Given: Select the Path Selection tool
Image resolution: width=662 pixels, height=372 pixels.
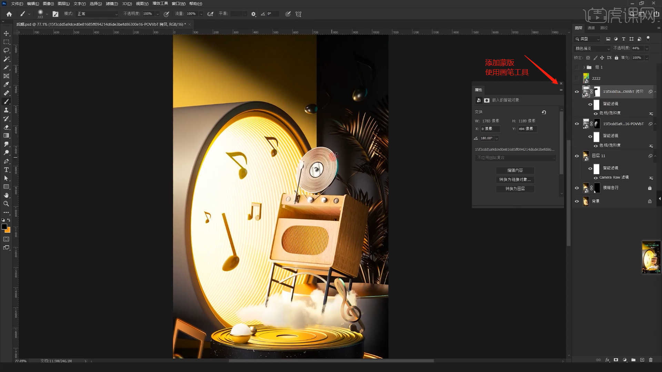Looking at the screenshot, I should point(6,178).
